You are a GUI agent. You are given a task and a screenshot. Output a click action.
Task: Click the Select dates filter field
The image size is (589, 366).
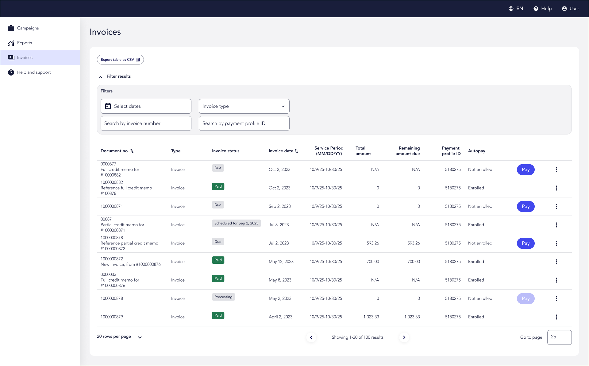pos(146,106)
